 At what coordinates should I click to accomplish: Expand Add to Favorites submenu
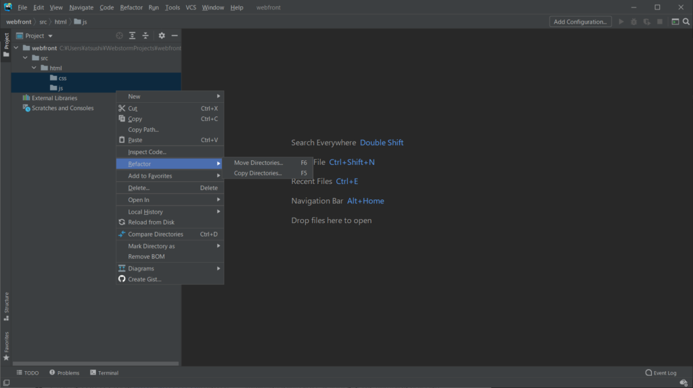170,176
